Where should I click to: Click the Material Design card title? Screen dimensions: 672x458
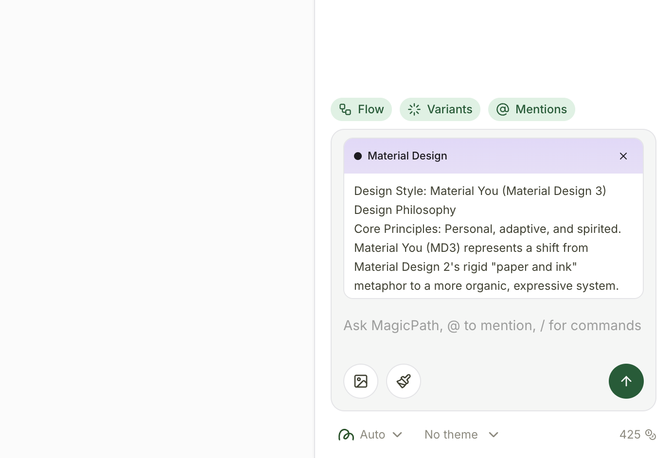[407, 156]
